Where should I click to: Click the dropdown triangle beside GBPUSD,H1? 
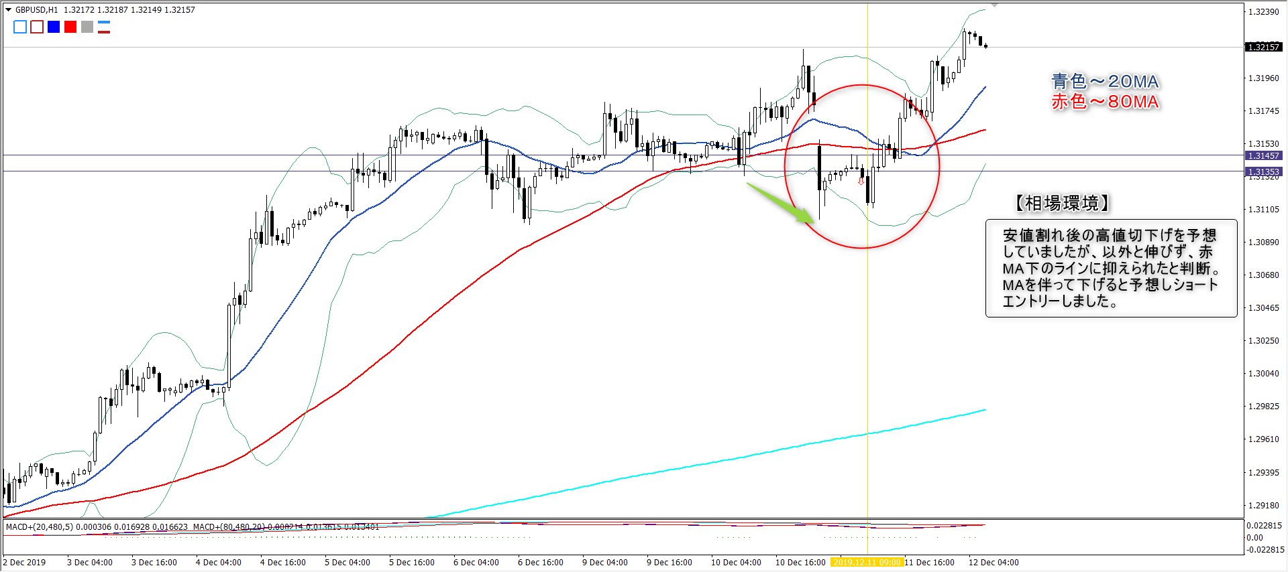(9, 10)
